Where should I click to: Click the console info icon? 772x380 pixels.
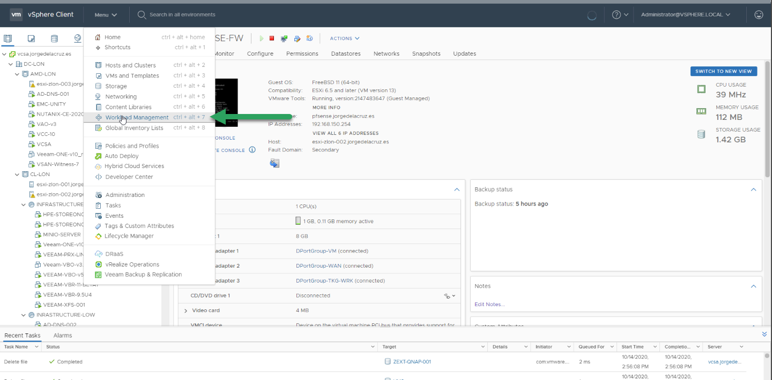[x=252, y=150]
